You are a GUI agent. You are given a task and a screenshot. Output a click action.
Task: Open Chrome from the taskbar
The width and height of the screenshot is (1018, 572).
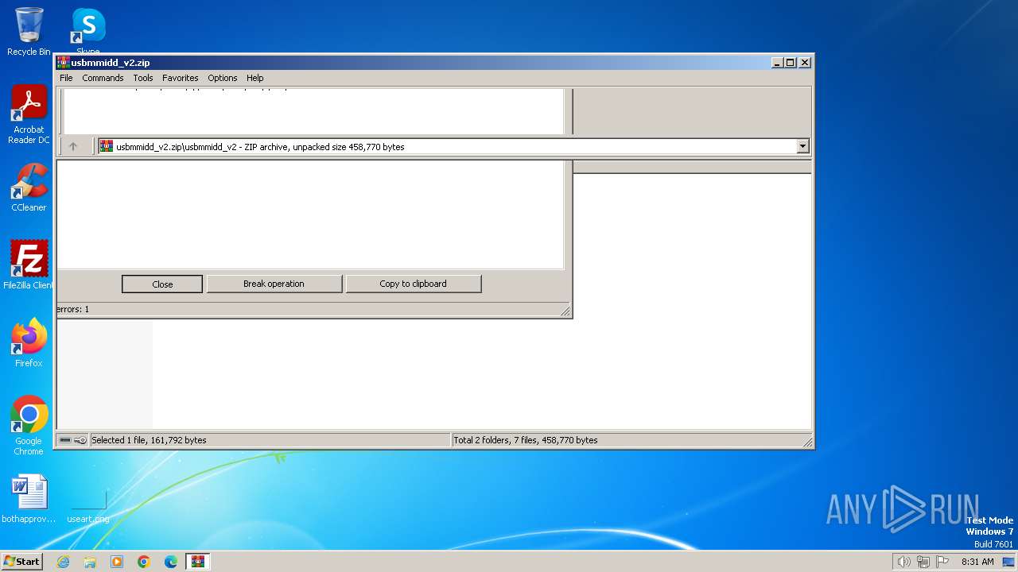(x=144, y=562)
